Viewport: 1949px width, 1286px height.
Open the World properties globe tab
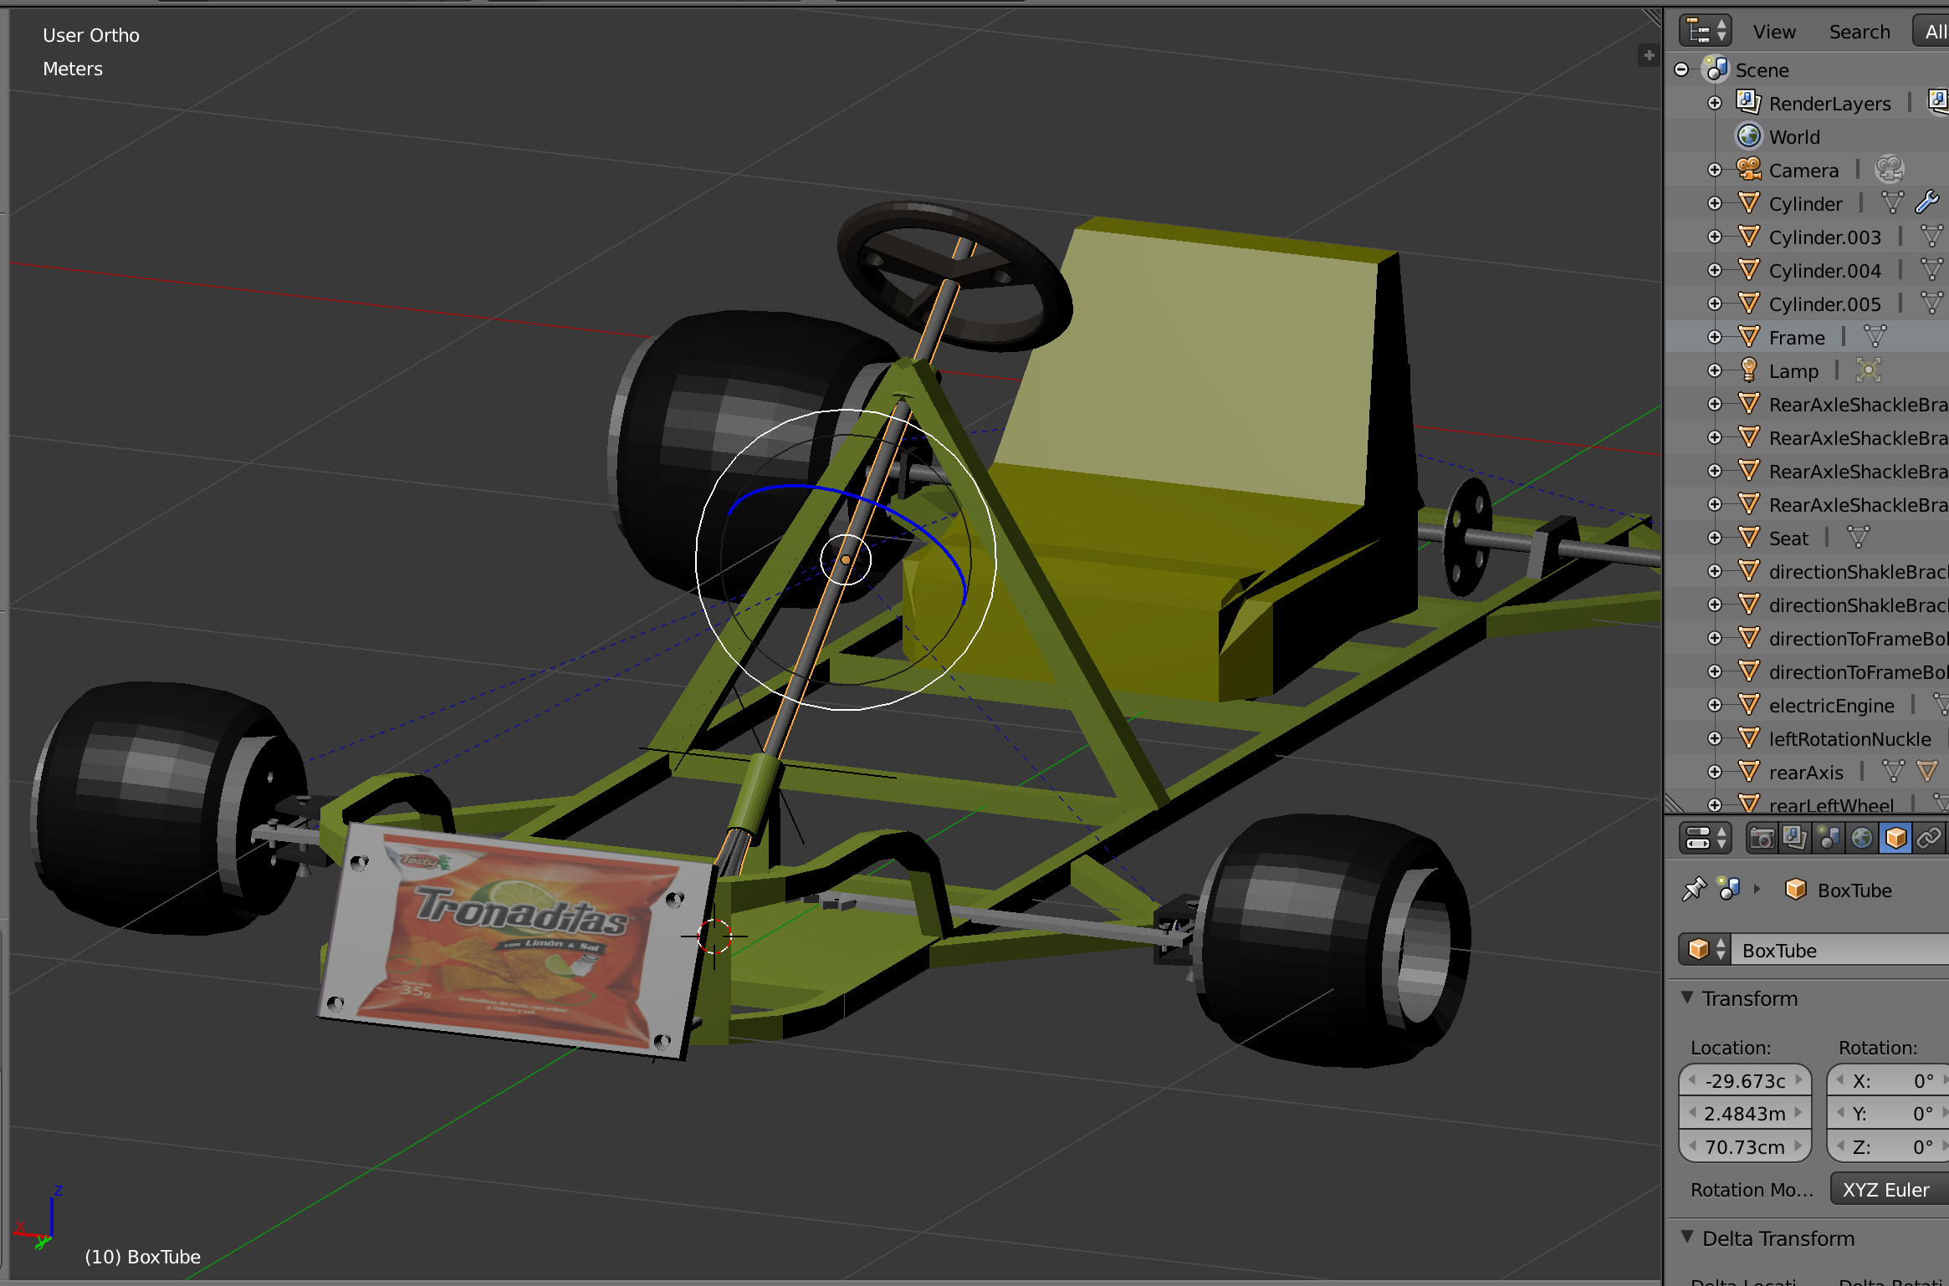1862,839
